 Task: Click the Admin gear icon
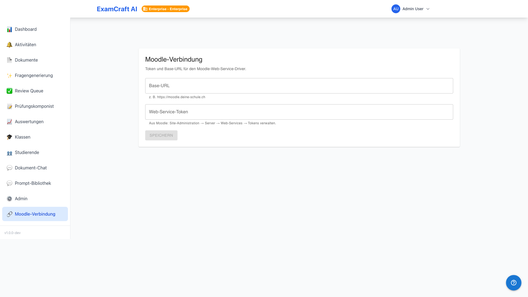tap(9, 199)
